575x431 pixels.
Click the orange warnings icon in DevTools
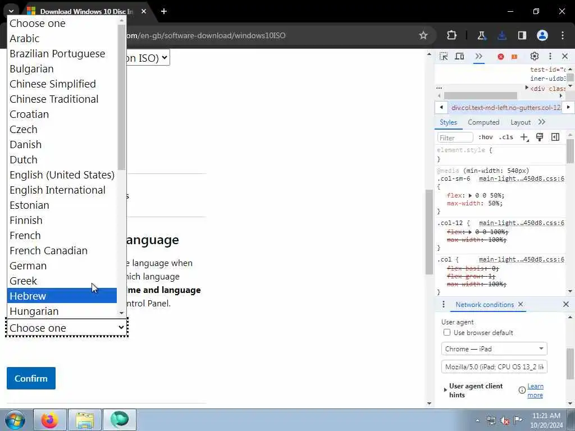coord(514,57)
